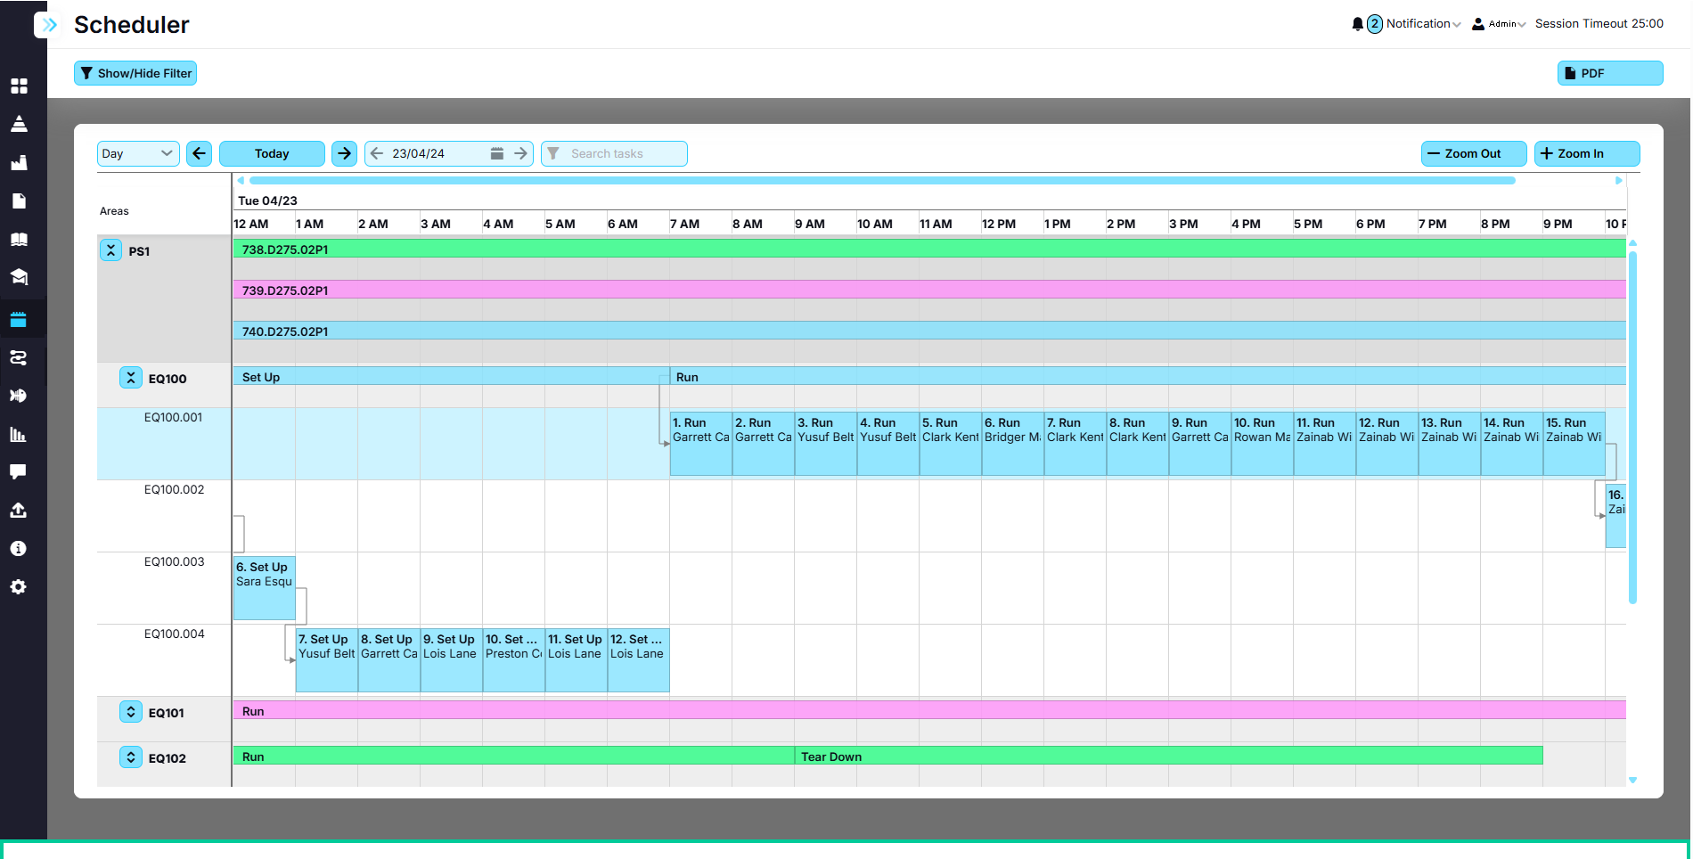Expand the EQ102 equipment group
This screenshot has height=859, width=1693.
(130, 757)
